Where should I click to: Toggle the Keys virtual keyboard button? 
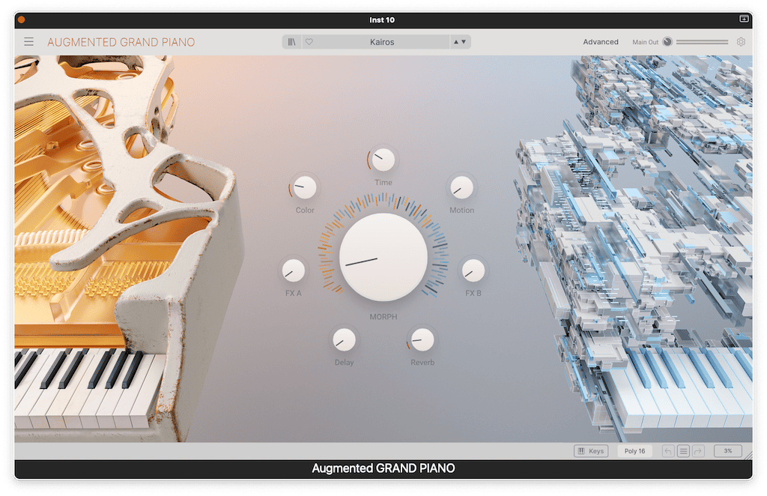591,451
